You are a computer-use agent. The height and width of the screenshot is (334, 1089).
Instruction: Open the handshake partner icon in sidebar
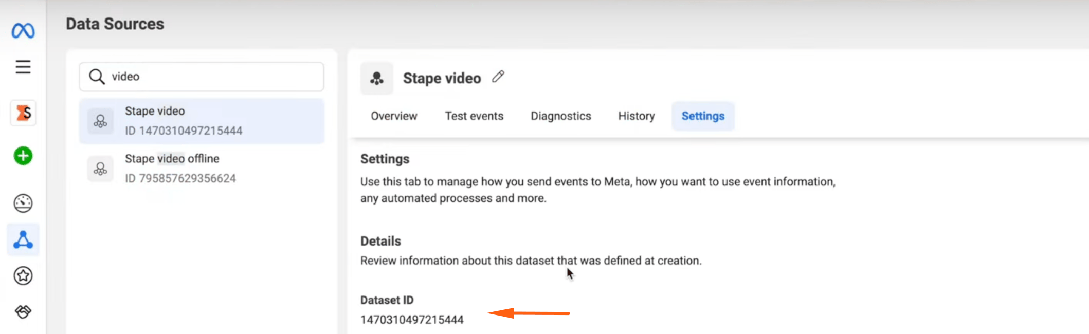coord(23,311)
